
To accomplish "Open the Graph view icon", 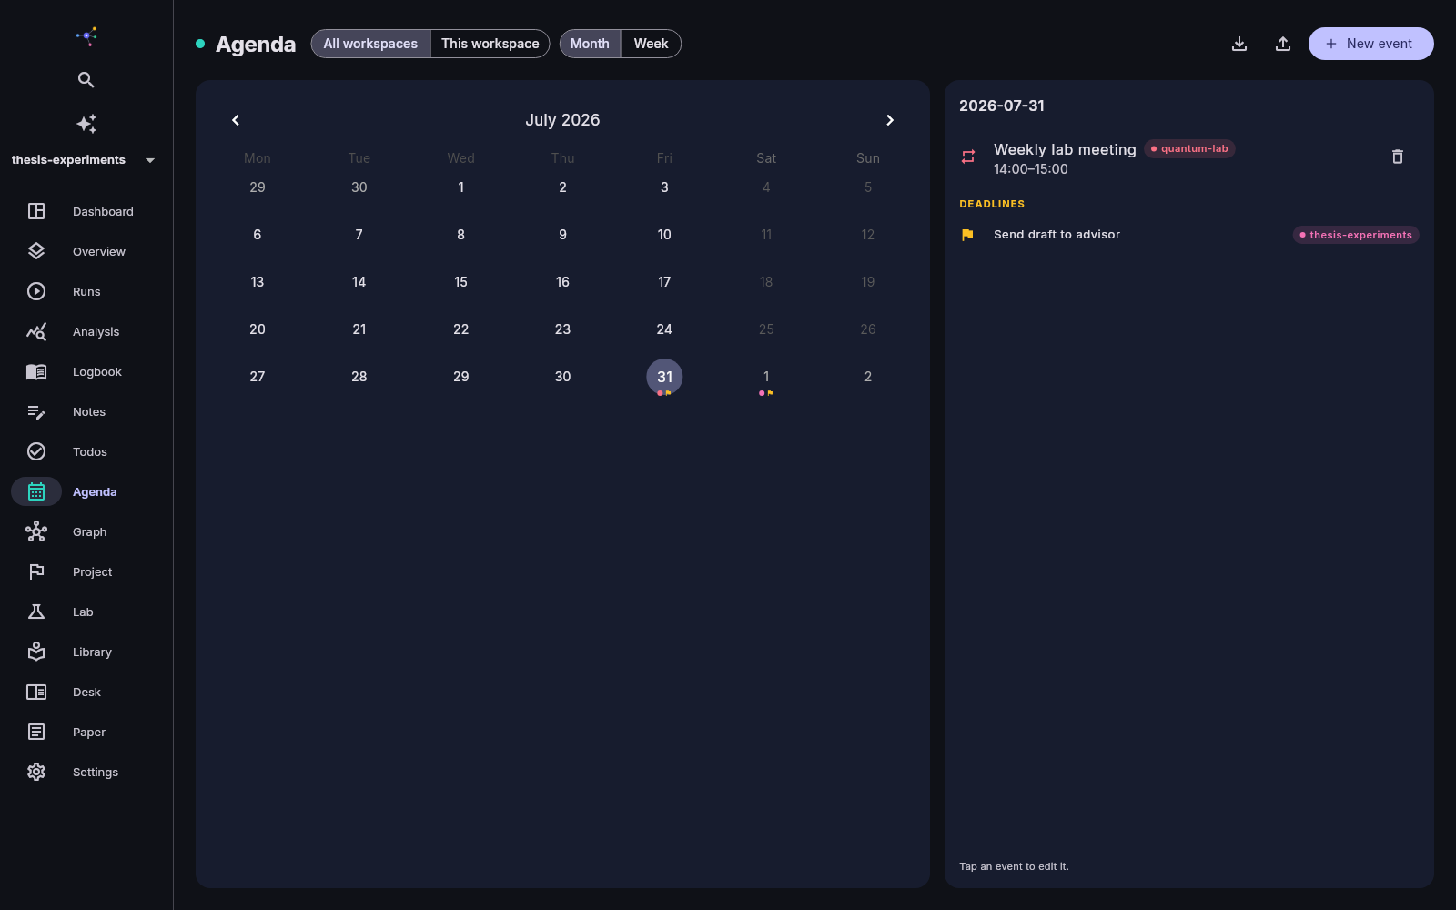I will click(x=36, y=531).
